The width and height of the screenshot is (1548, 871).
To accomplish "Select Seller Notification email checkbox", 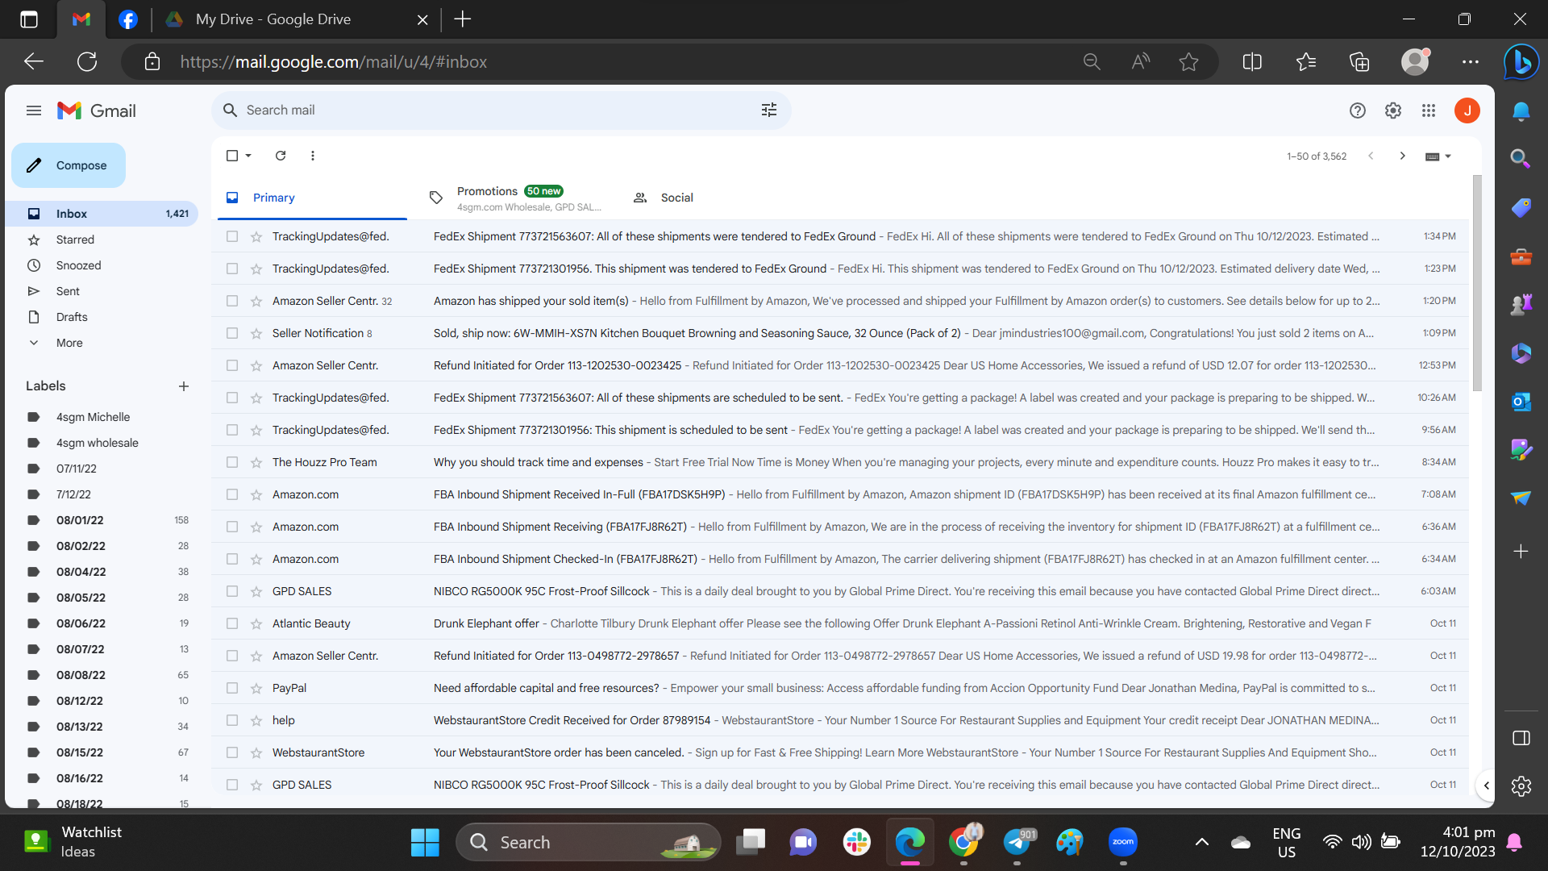I will (x=232, y=333).
